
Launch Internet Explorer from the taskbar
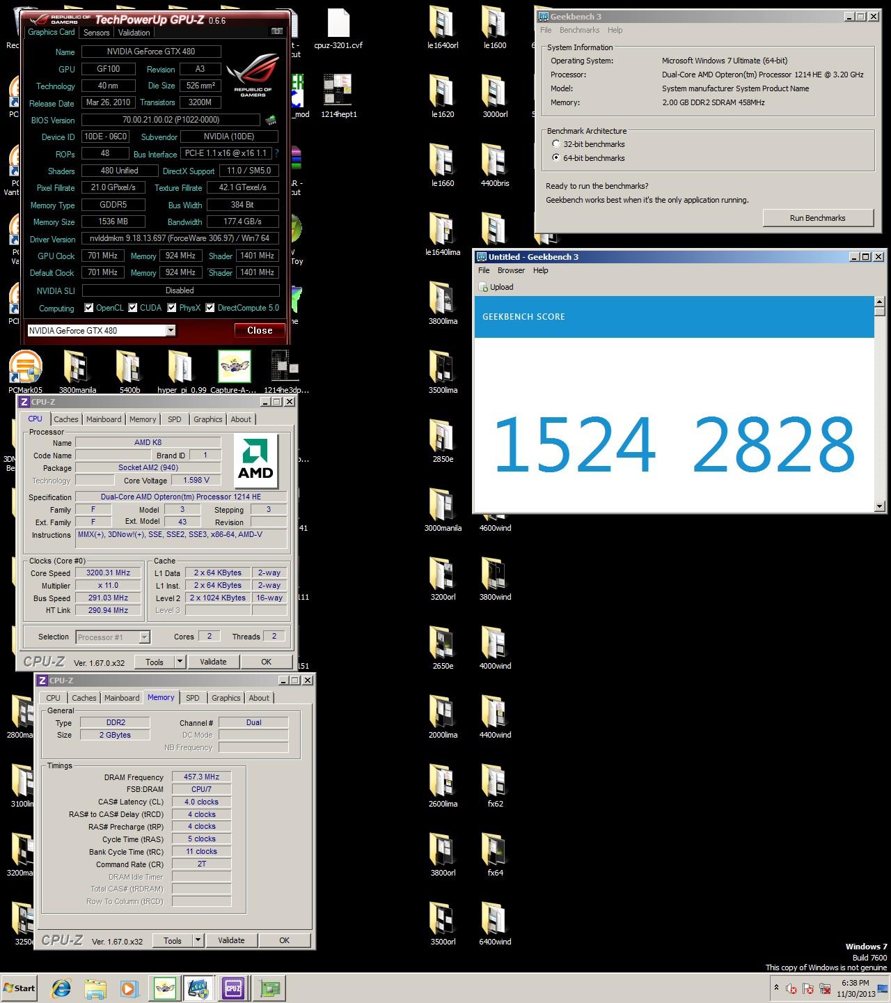(61, 988)
